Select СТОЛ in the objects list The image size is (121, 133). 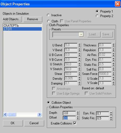click(x=22, y=29)
